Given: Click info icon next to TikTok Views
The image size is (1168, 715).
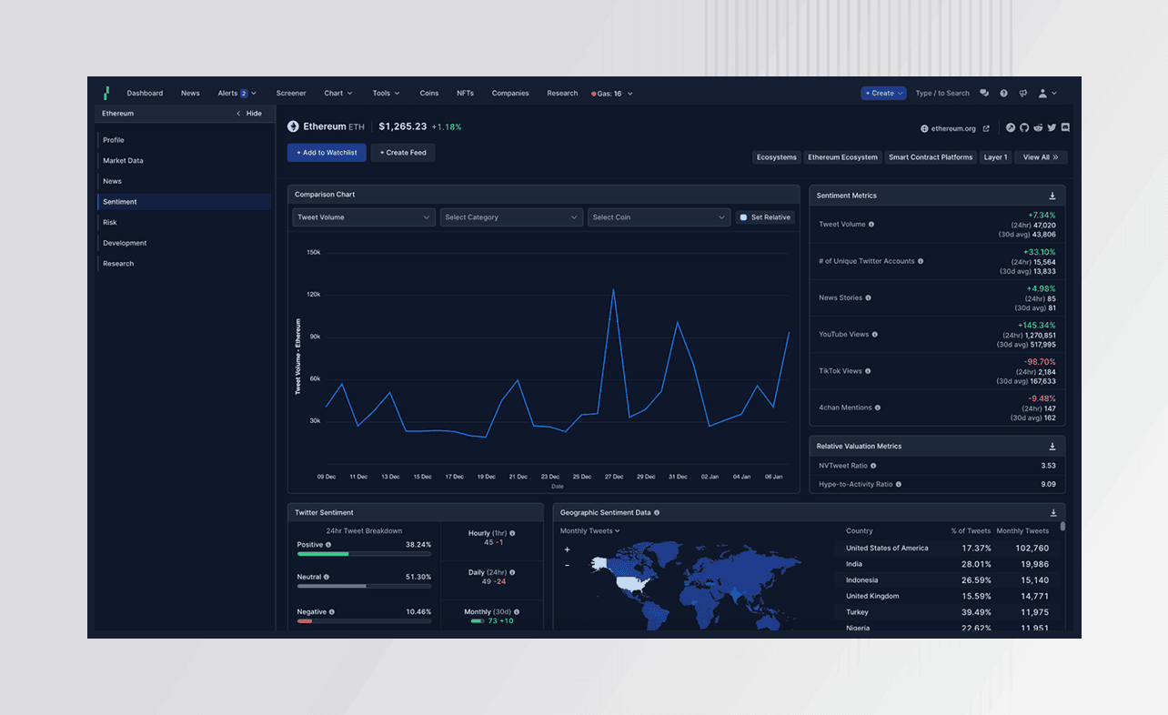Looking at the screenshot, I should coord(868,371).
